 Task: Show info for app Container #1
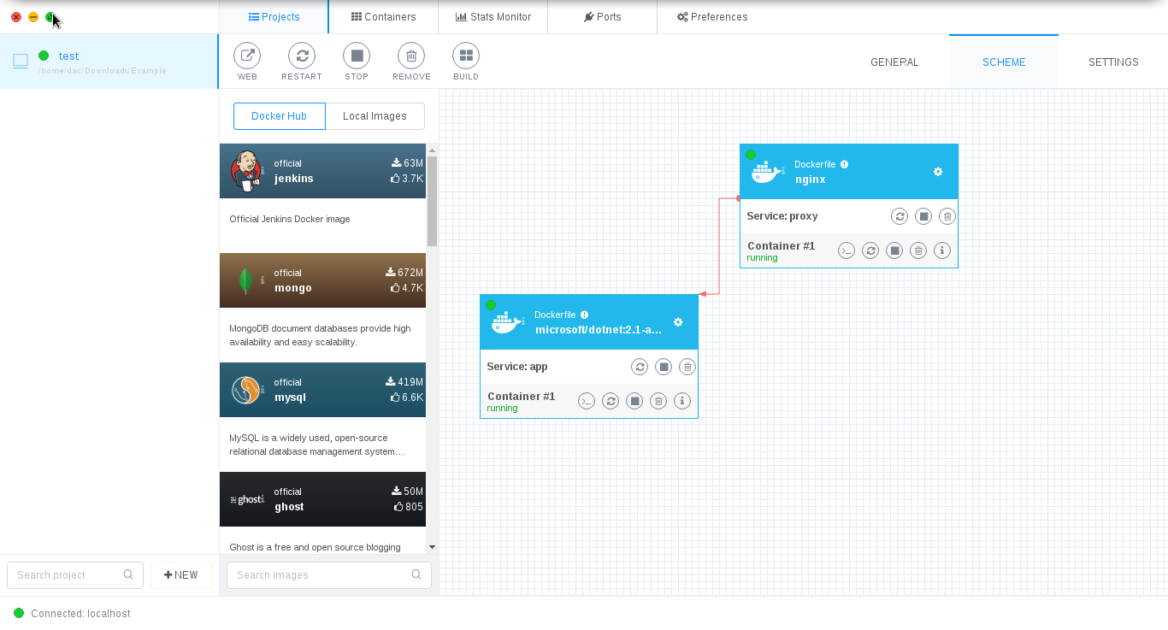click(x=682, y=401)
